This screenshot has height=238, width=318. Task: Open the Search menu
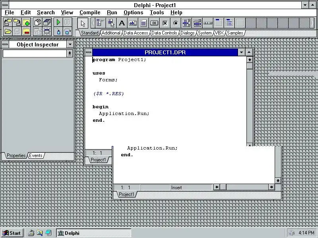tap(46, 13)
